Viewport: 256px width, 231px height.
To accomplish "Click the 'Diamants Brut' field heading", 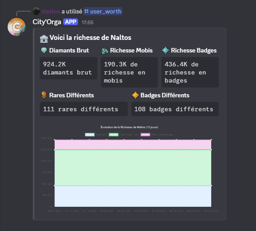I will [69, 50].
